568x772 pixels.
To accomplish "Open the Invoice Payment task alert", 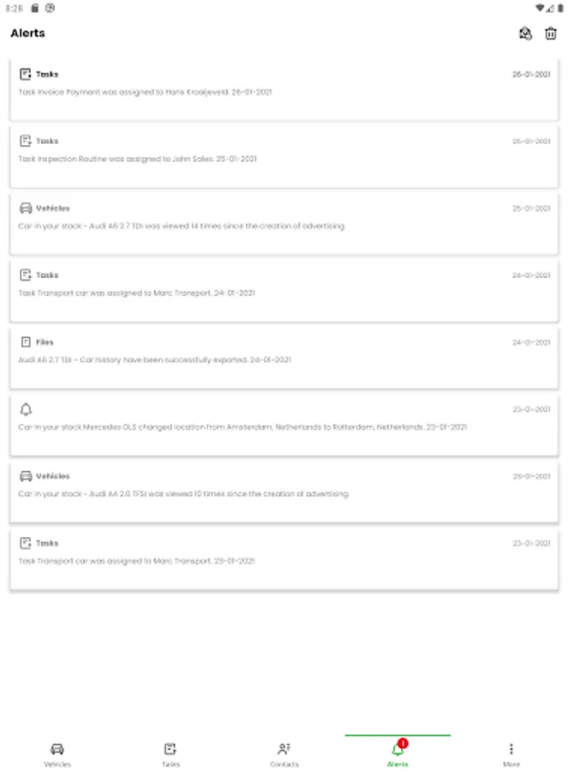I will pos(284,90).
